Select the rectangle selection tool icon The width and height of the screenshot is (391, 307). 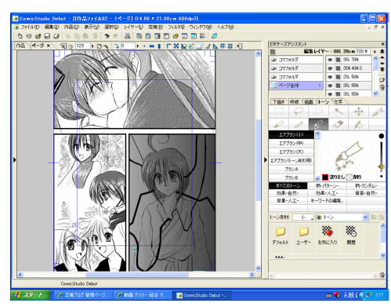[279, 111]
